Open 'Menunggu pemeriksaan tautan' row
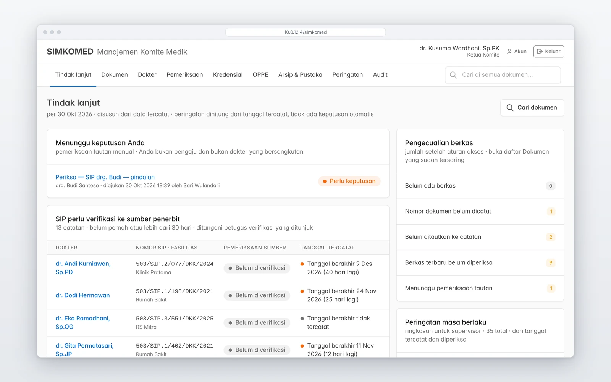The height and width of the screenshot is (382, 611). tap(480, 288)
